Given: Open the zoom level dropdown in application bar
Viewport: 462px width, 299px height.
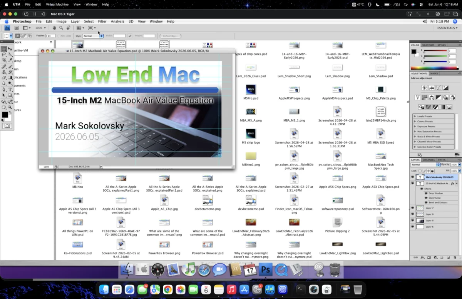Looking at the screenshot, I should (x=40, y=28).
